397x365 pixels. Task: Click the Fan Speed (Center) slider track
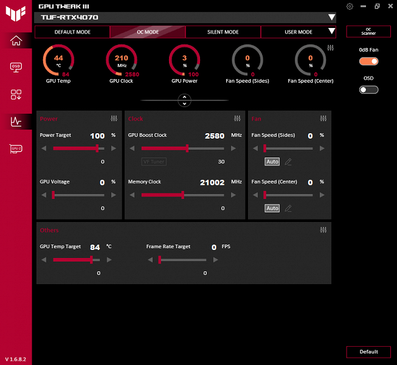point(288,195)
